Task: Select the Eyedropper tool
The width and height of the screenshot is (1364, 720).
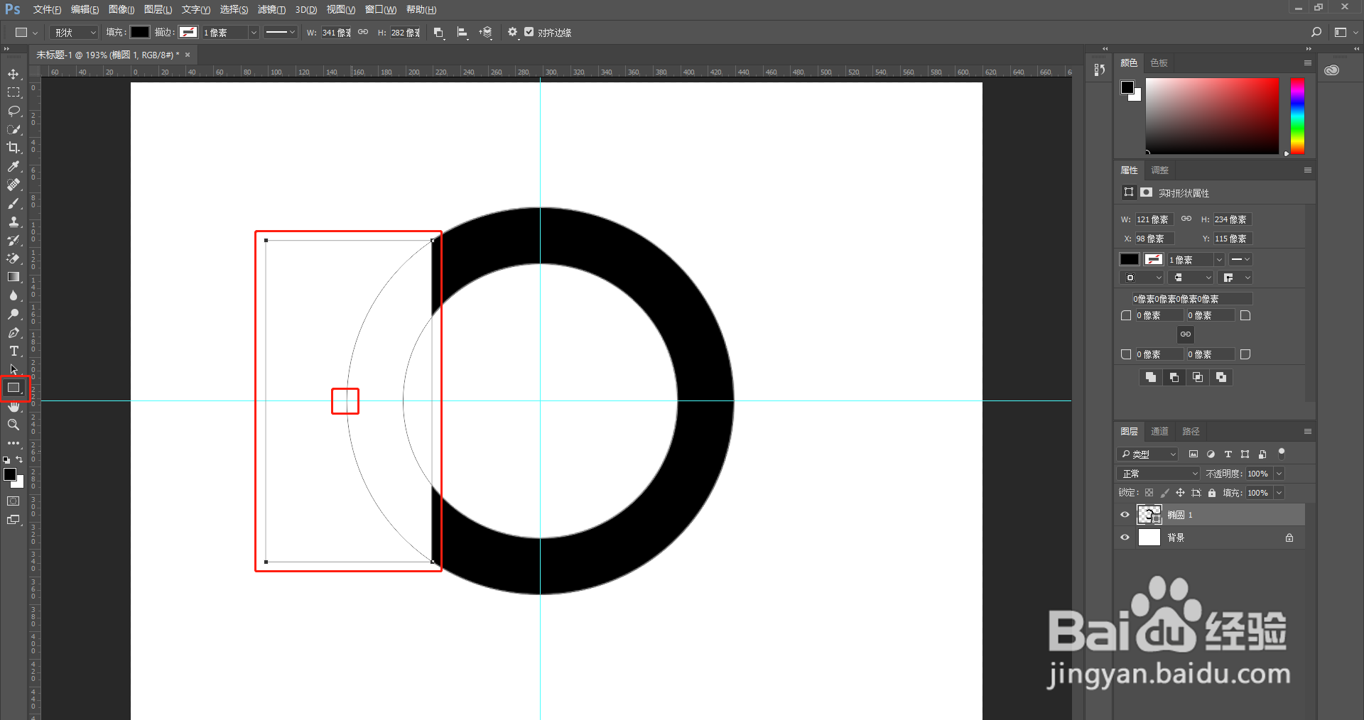Action: 13,166
